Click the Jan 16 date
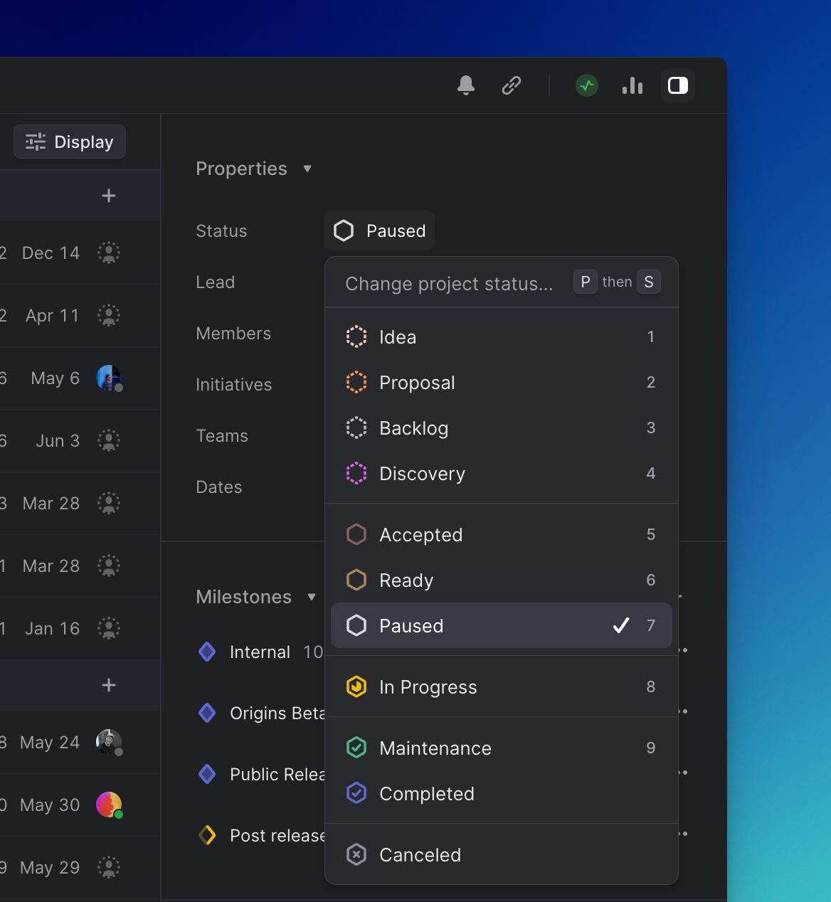831x902 pixels. [x=53, y=628]
